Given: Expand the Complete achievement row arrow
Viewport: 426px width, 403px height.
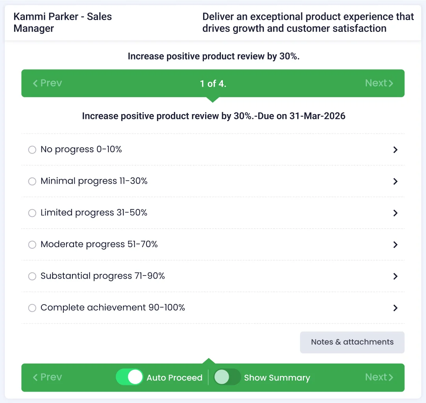Looking at the screenshot, I should [x=395, y=308].
